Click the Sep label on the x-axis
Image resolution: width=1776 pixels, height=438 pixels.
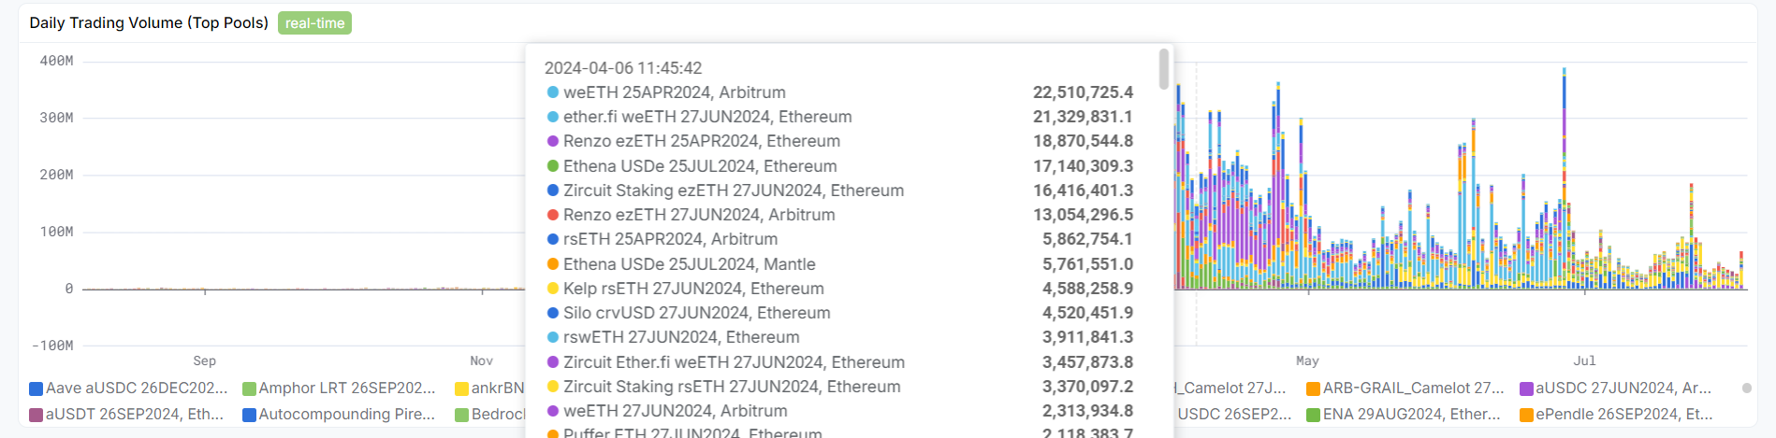pyautogui.click(x=205, y=360)
